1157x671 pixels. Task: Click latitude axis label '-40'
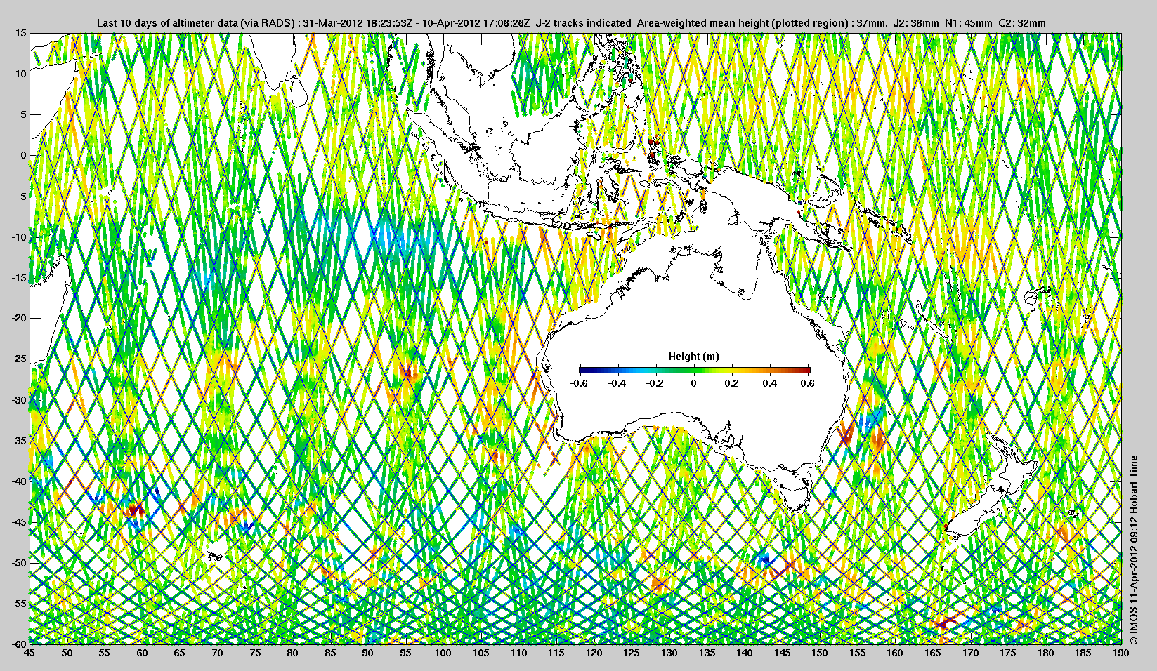click(19, 481)
